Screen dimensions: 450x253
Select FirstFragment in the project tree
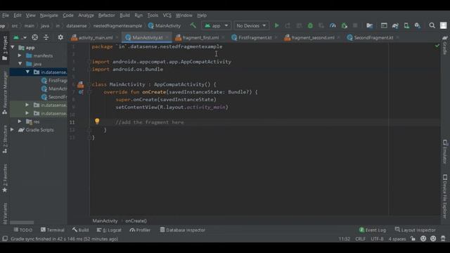(54, 81)
